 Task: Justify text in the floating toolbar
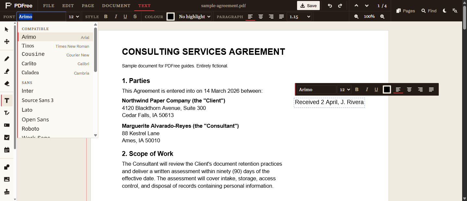pos(431,89)
